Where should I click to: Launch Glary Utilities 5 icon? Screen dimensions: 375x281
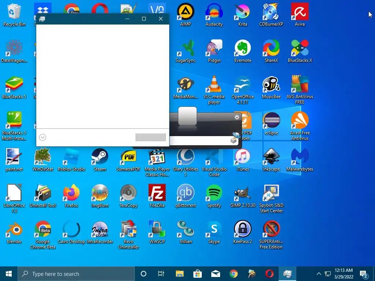(x=185, y=162)
